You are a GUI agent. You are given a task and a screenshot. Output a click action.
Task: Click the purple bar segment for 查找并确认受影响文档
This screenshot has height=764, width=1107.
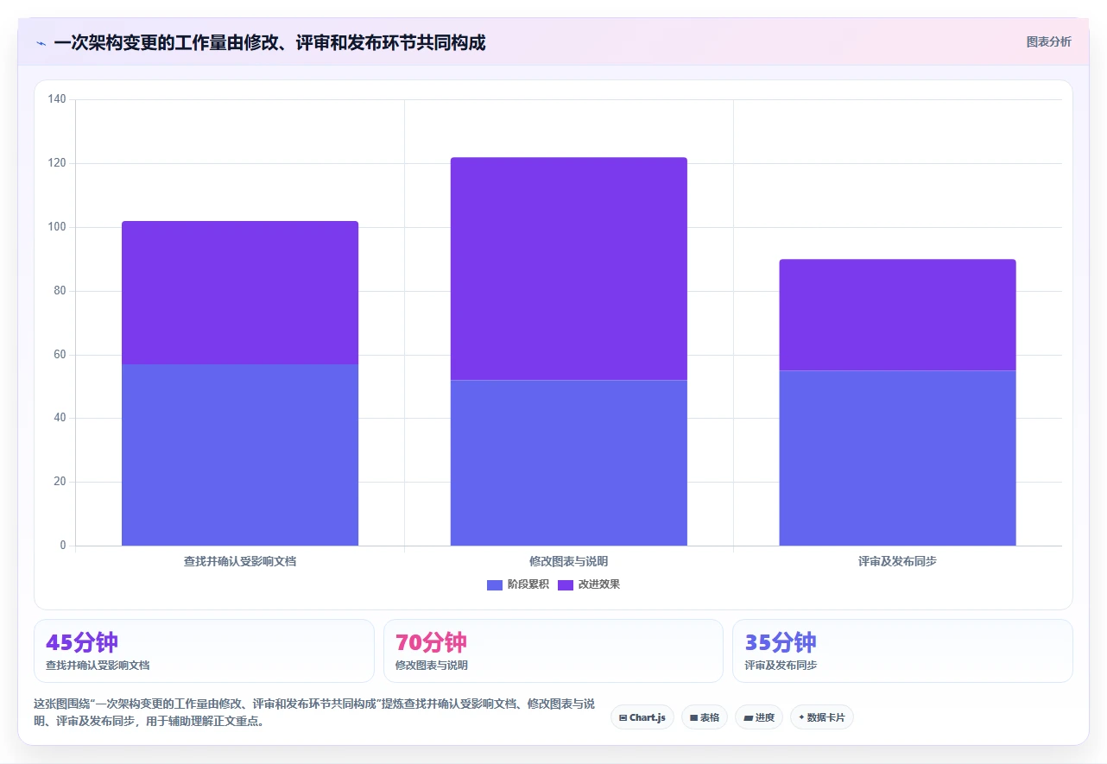point(240,293)
